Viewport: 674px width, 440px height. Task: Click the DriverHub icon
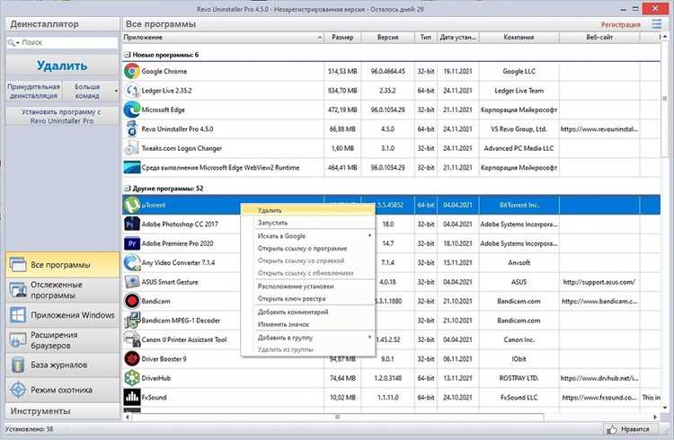[132, 378]
